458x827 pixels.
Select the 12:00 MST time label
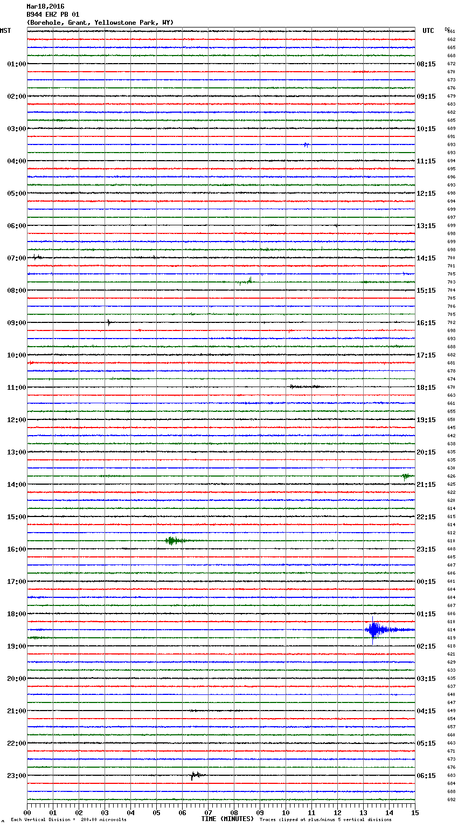(x=16, y=420)
